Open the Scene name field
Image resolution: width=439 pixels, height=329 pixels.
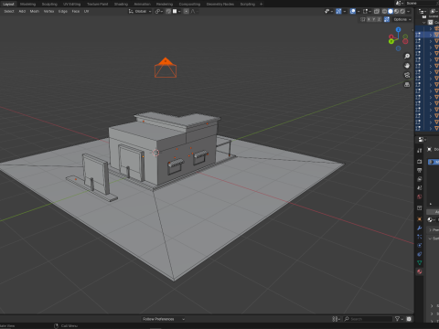[423, 3]
